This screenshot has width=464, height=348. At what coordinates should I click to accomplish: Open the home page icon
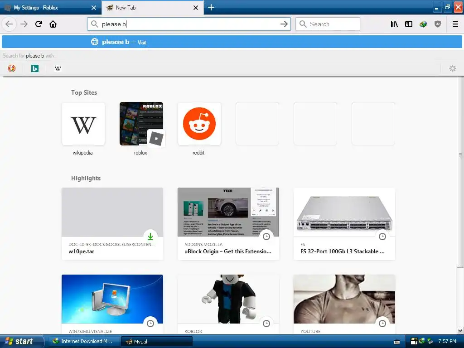click(53, 24)
